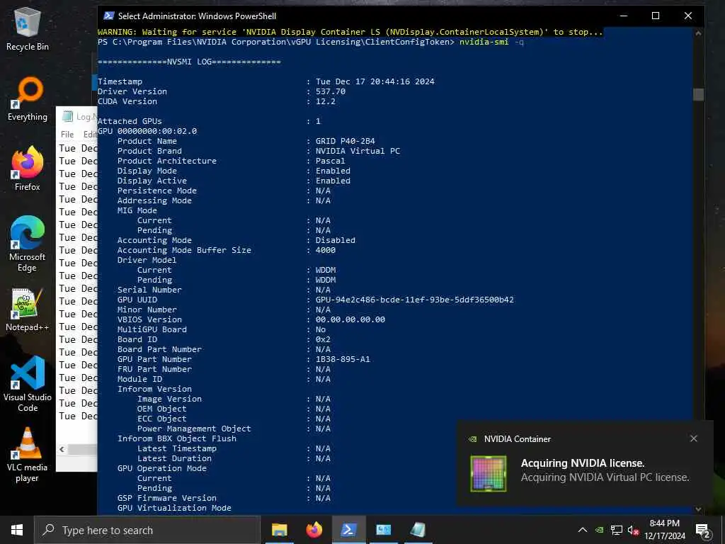This screenshot has height=544, width=725.
Task: Click the driver version '537.70' value
Action: [330, 91]
